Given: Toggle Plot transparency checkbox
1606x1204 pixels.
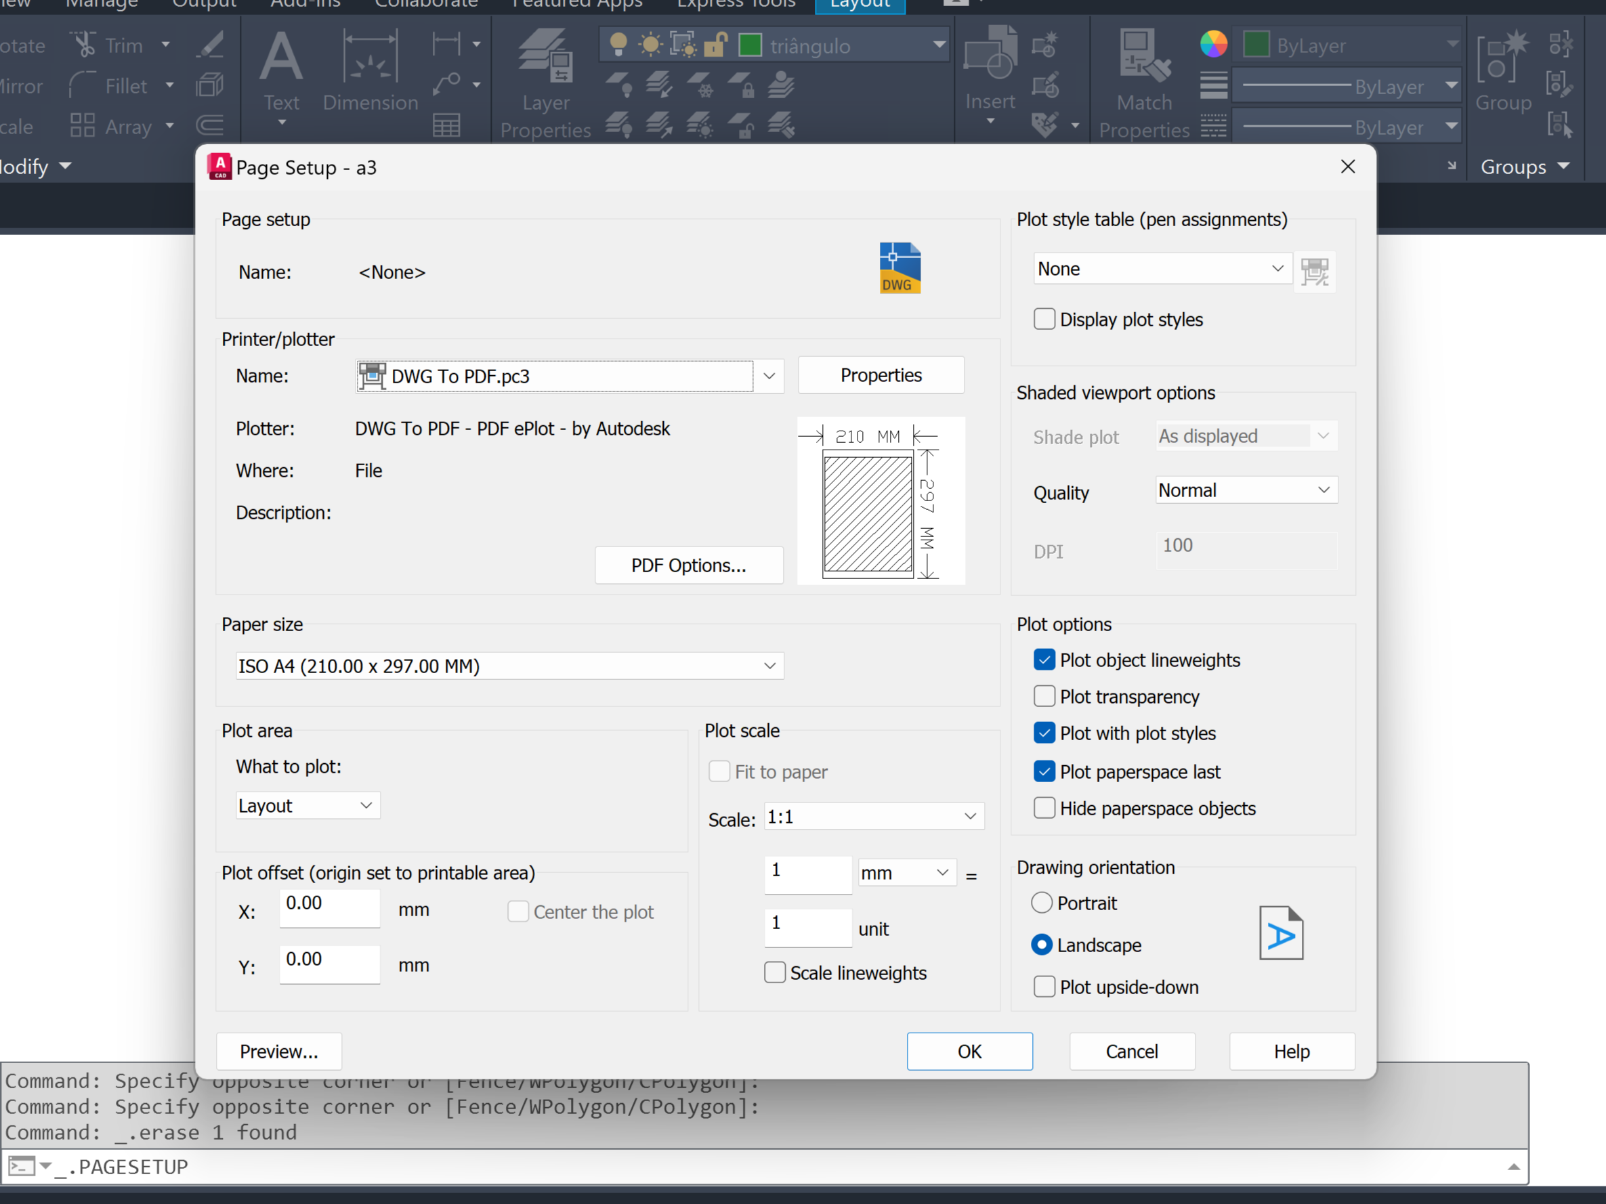Looking at the screenshot, I should click(1044, 697).
